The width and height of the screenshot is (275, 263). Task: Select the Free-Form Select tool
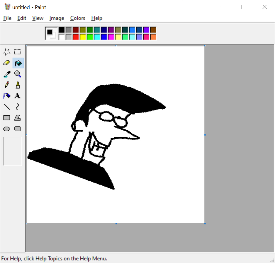point(7,52)
